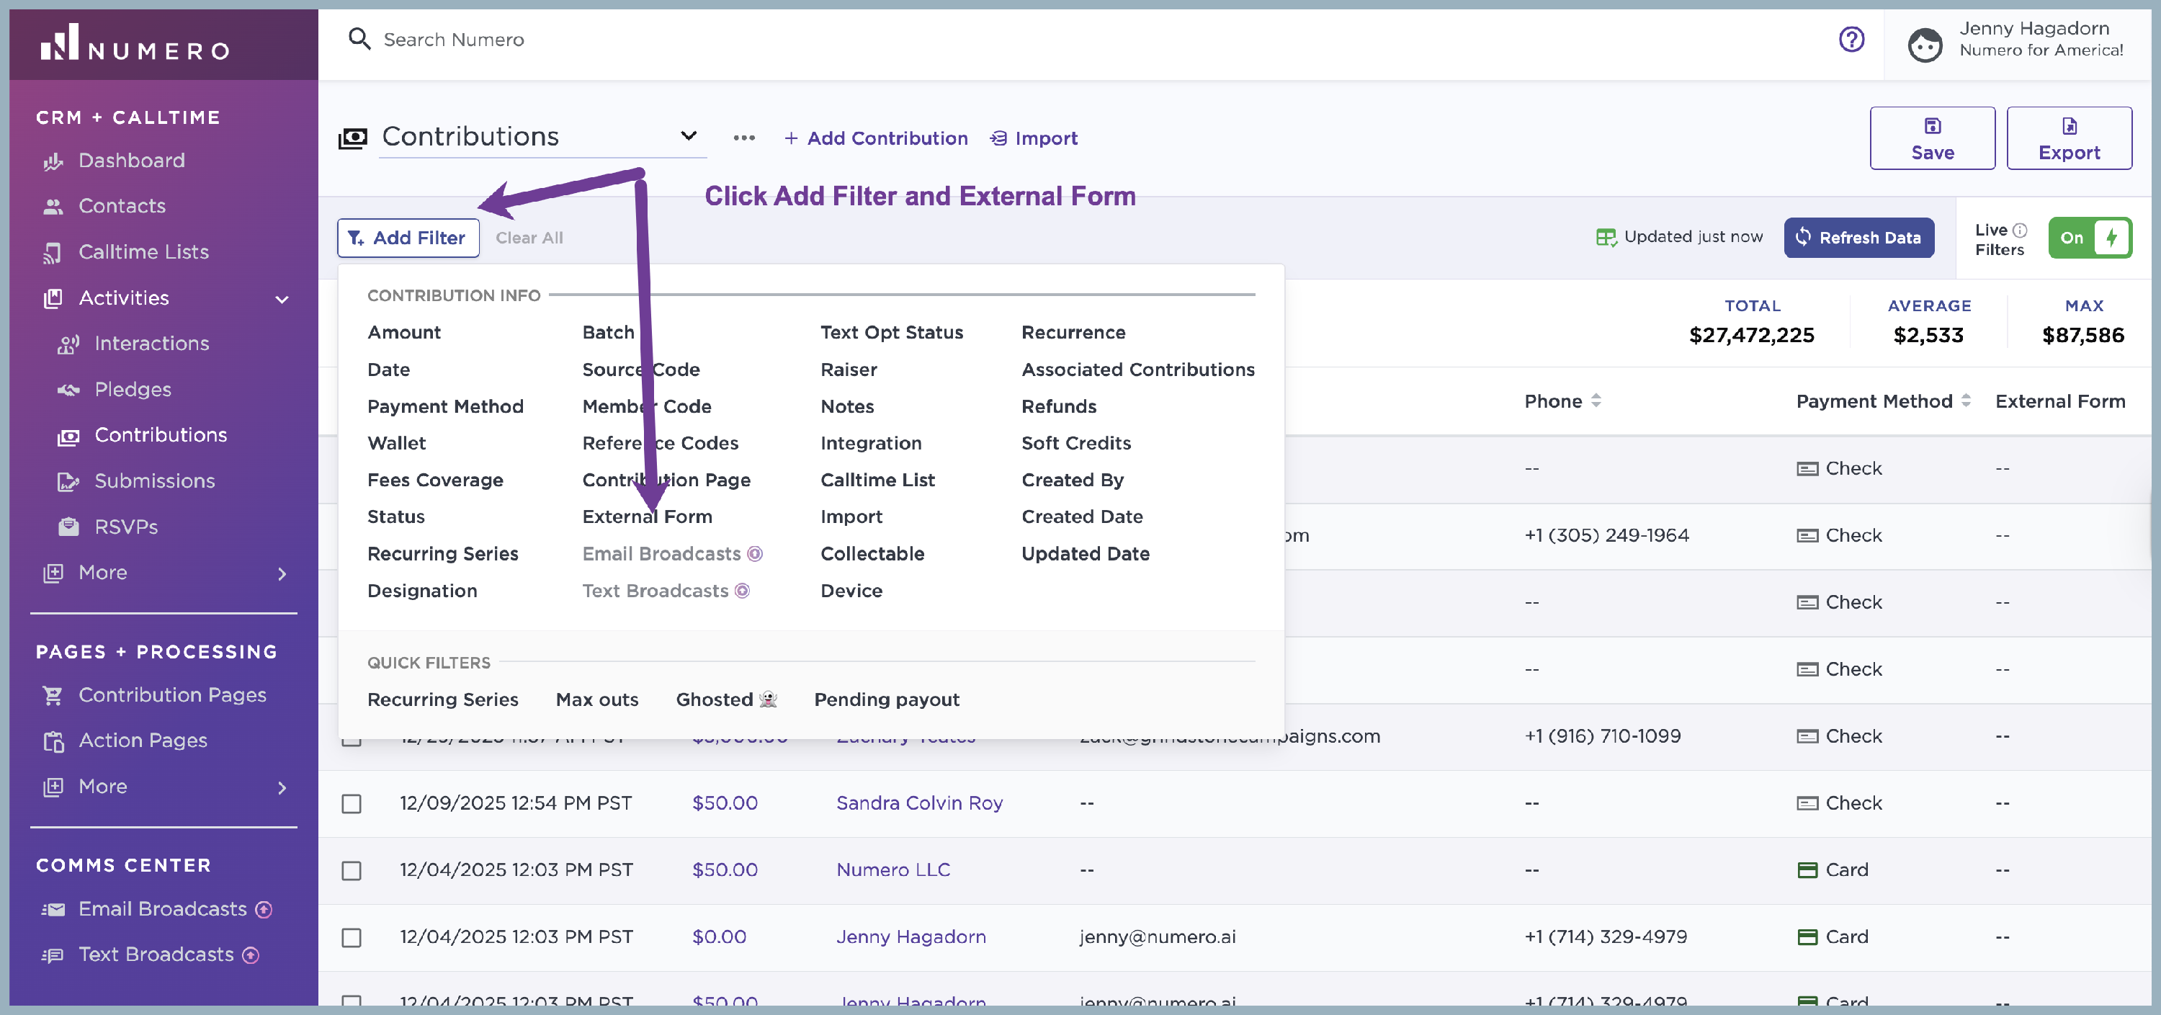Image resolution: width=2161 pixels, height=1015 pixels.
Task: Choose the Payment Method filter option
Action: click(x=444, y=407)
